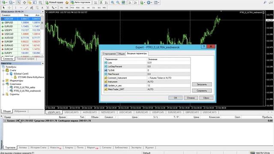Switch chart to line chart icon
This screenshot has height=154, width=274.
point(107,3)
